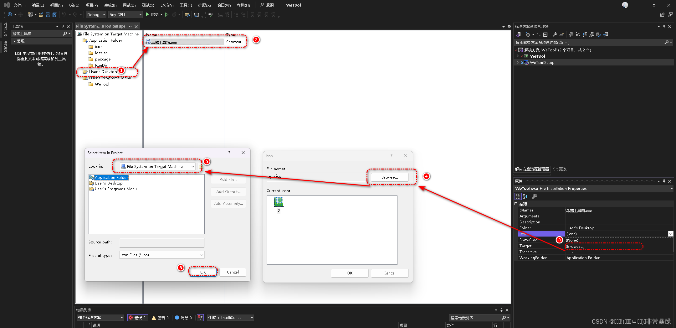Image resolution: width=676 pixels, height=328 pixels.
Task: Select (Browse...) in the Icon property list
Action: (x=619, y=247)
